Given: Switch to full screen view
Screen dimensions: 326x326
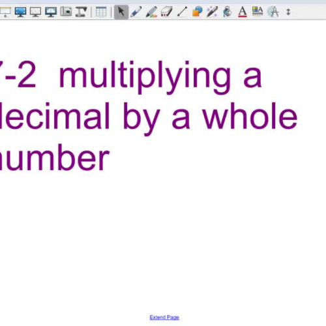Looking at the screenshot, I should pyautogui.click(x=21, y=12).
